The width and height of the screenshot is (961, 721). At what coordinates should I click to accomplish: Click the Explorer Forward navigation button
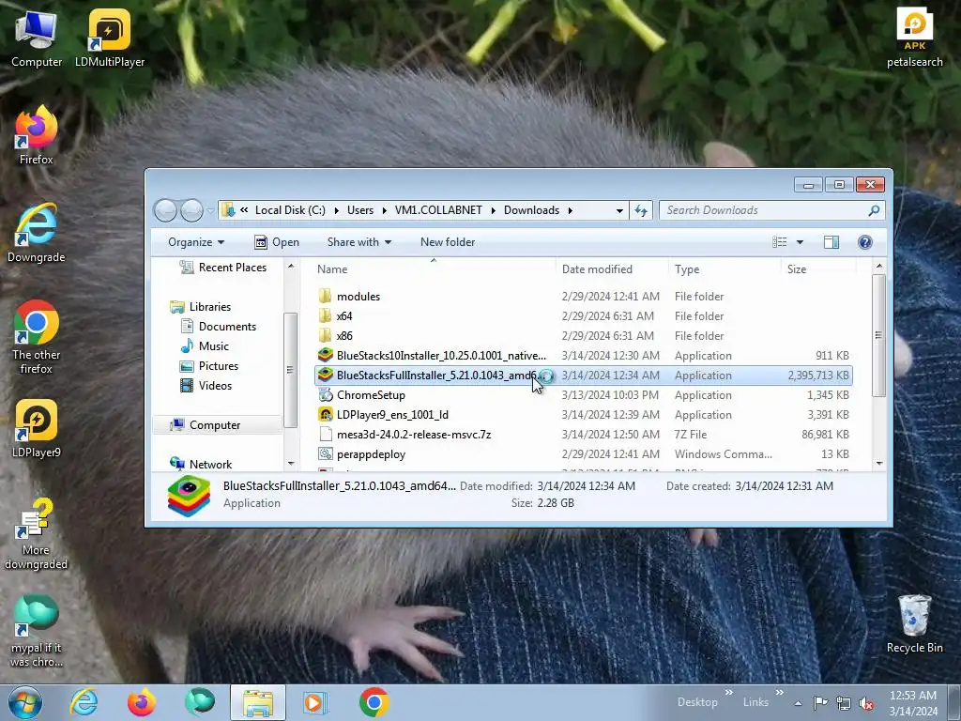click(191, 210)
